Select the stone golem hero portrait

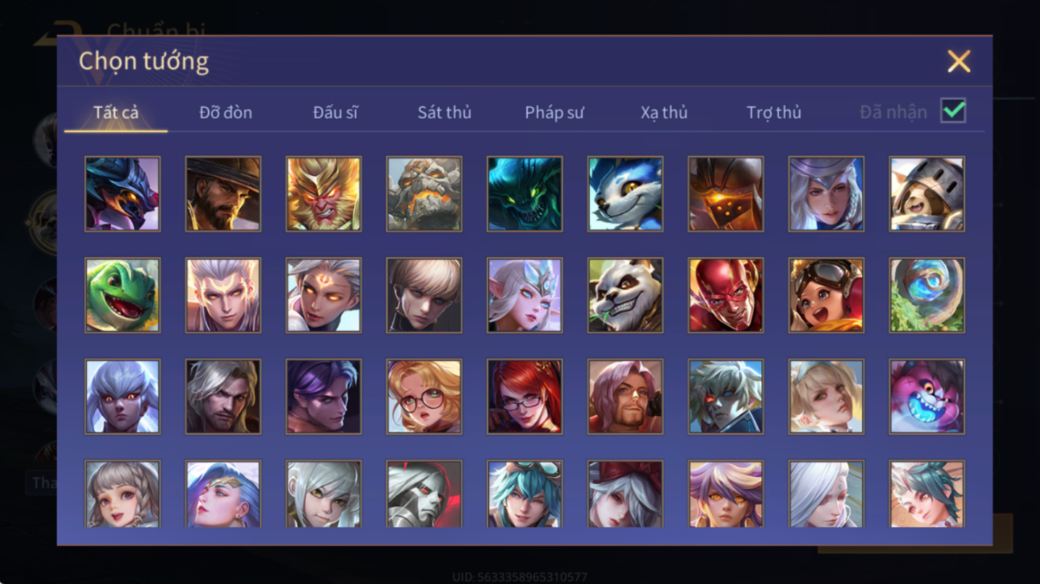click(x=424, y=194)
